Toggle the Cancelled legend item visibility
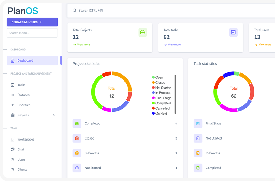This screenshot has height=181, width=275. point(160,108)
